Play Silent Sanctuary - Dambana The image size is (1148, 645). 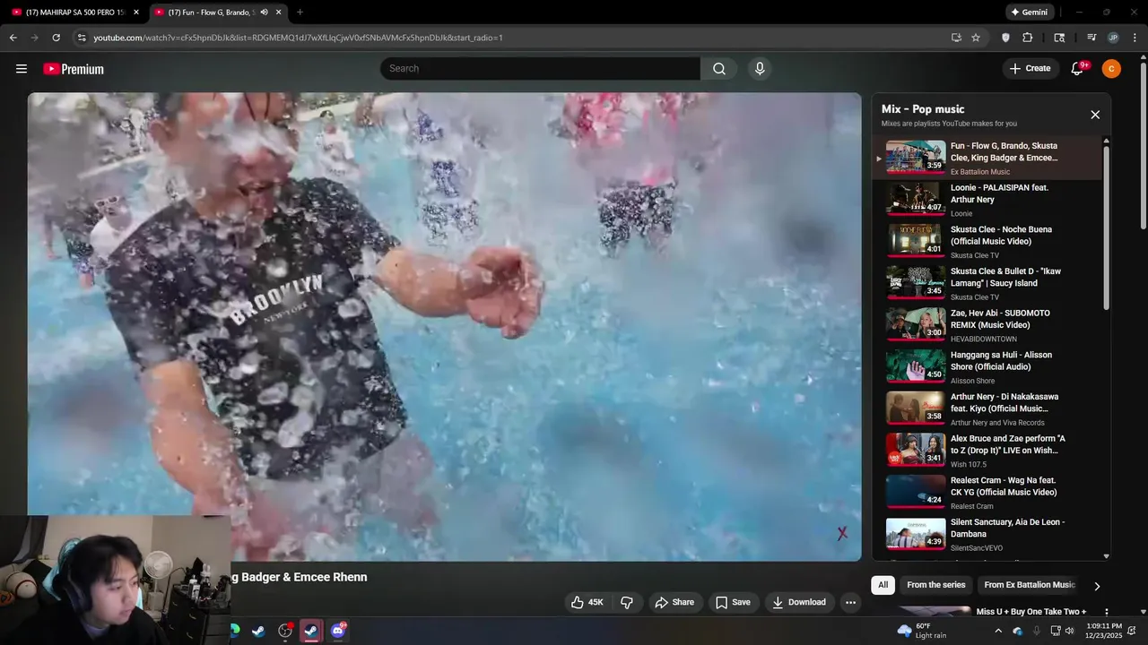pyautogui.click(x=987, y=535)
